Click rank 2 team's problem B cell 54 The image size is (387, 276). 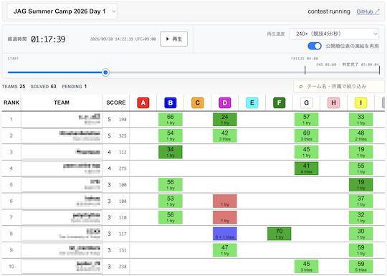[171, 135]
